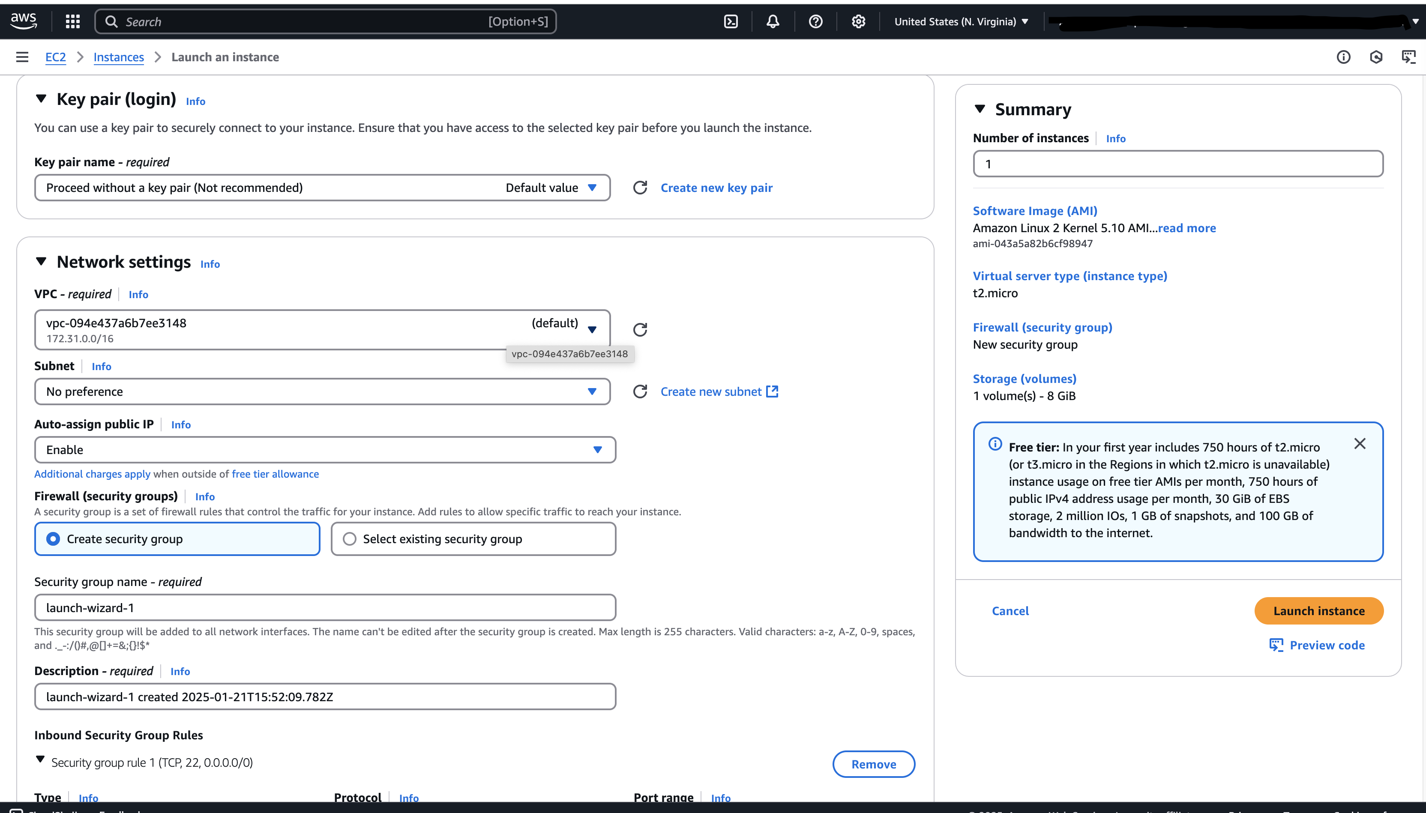Image resolution: width=1426 pixels, height=813 pixels.
Task: Refresh the subnet list
Action: point(640,392)
